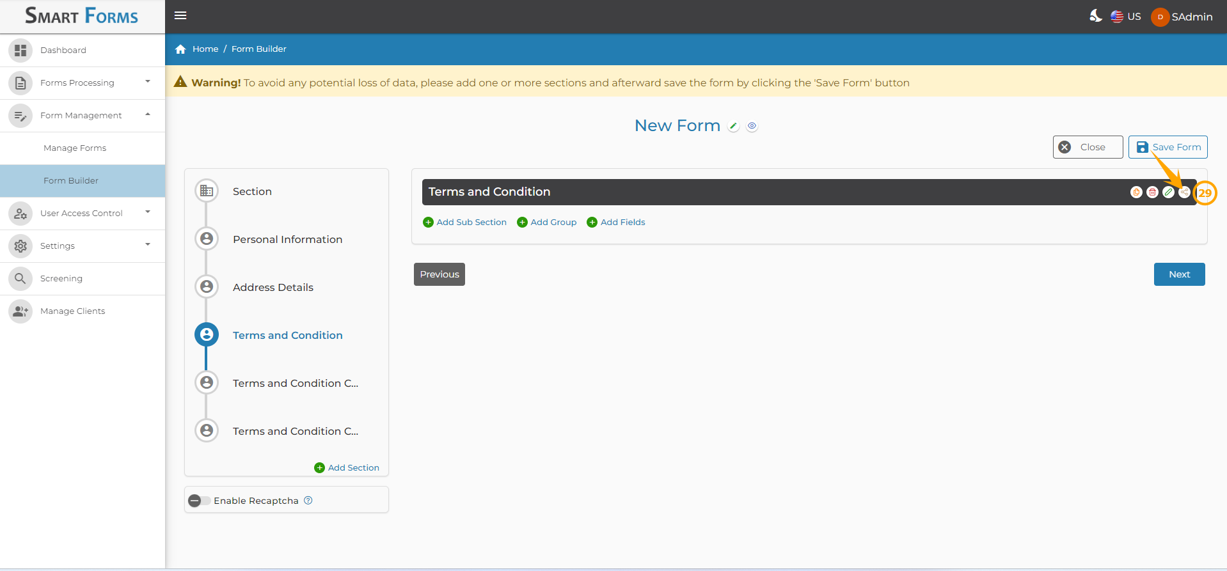Click the User Access Control icon
1227x571 pixels.
[x=20, y=213]
